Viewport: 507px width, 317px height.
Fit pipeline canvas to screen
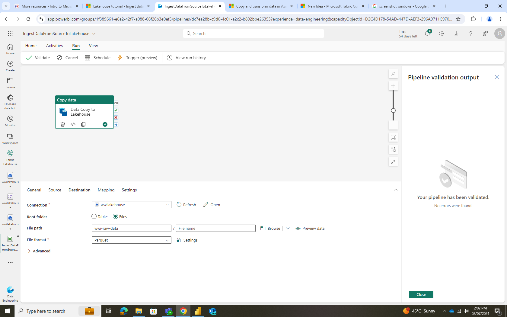tap(393, 137)
